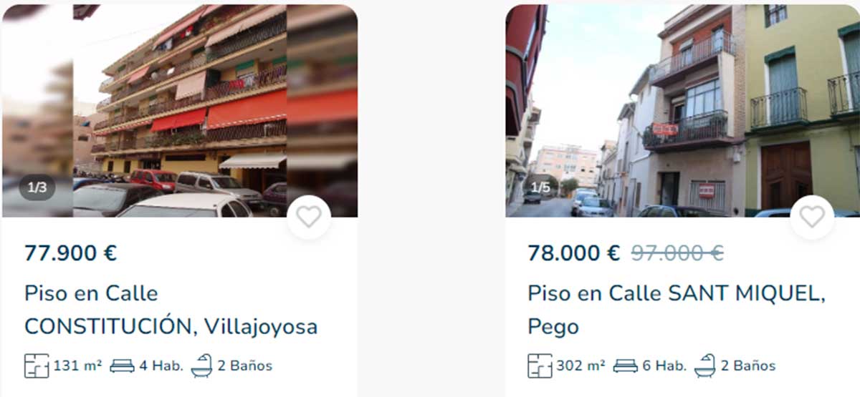Click bed icon beside 4 Hab.
The image size is (860, 397).
click(x=122, y=366)
